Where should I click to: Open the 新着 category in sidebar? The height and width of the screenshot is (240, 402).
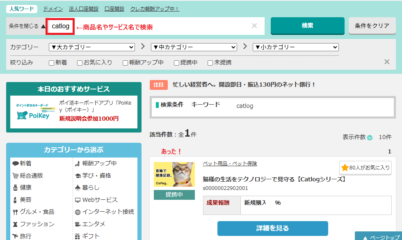(x=25, y=163)
